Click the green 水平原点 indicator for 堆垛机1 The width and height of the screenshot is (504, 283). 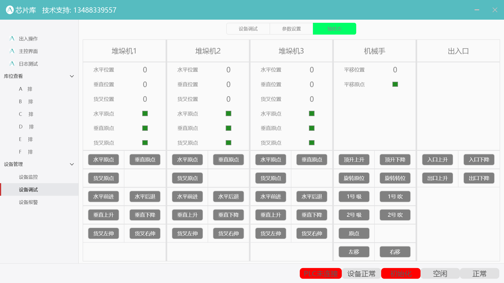tap(145, 113)
